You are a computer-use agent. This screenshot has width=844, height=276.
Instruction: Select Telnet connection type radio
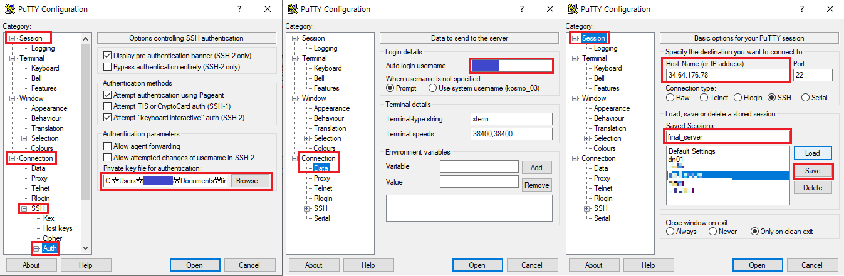pos(704,98)
